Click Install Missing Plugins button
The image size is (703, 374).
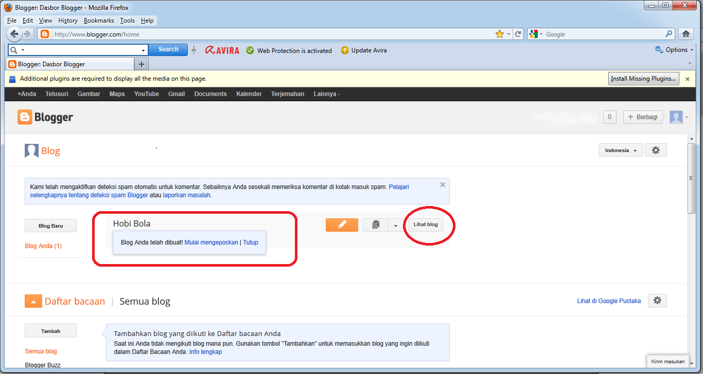click(643, 79)
